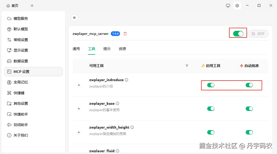The image size is (277, 154).
Task: Click the 1.9.4 version badge
Action: (x=115, y=34)
